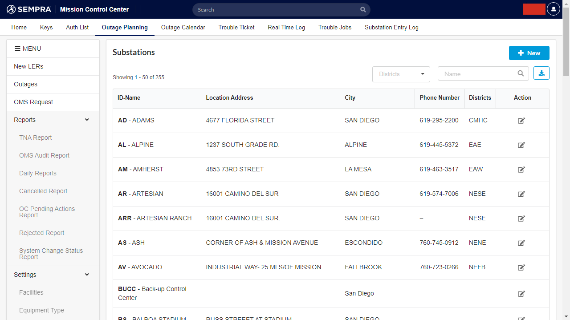This screenshot has height=320, width=570.
Task: Switch to the Outage Calendar tab
Action: [183, 27]
